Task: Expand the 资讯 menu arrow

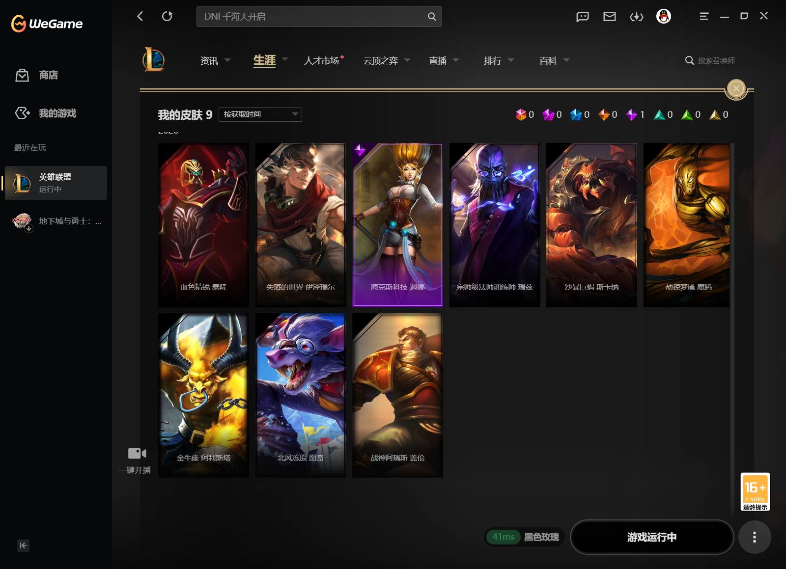Action: click(227, 60)
